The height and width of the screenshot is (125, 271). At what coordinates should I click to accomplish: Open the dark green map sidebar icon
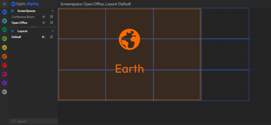click(x=5, y=30)
